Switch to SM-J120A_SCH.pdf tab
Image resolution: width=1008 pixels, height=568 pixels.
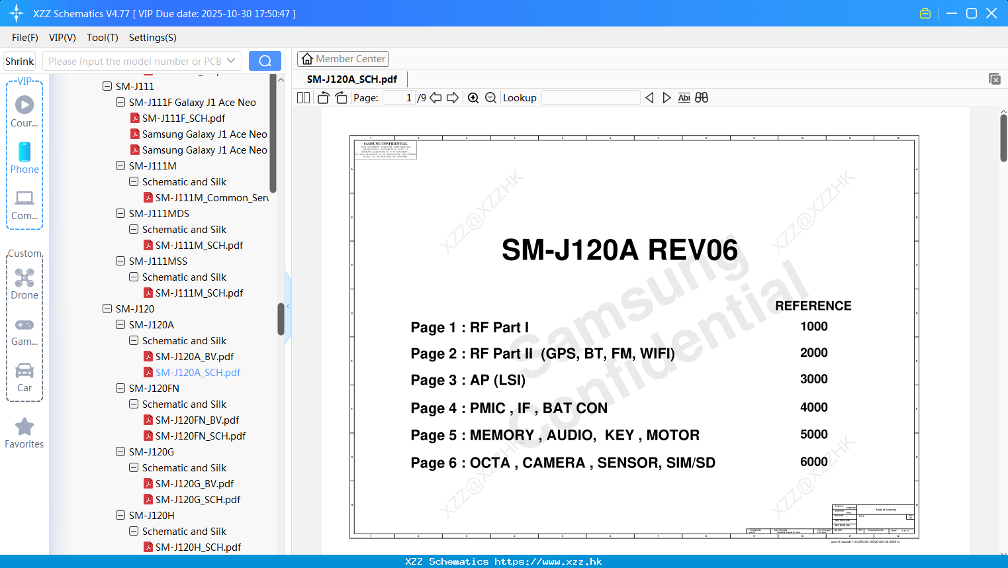pos(352,79)
